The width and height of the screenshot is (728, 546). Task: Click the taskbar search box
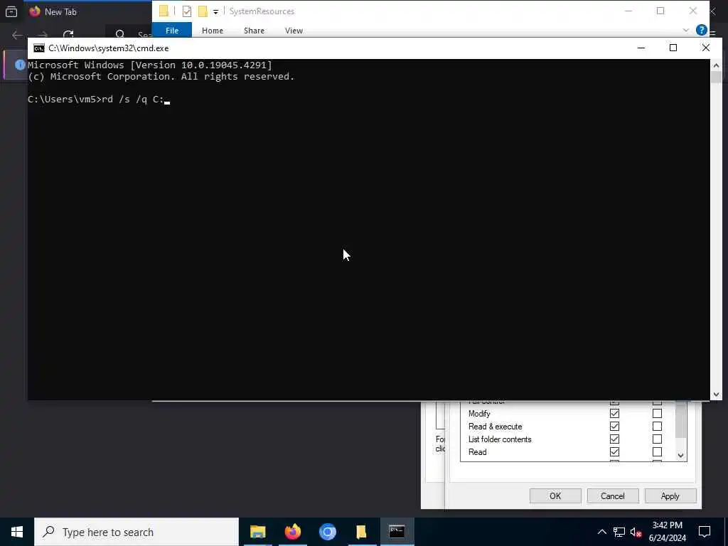[136, 532]
